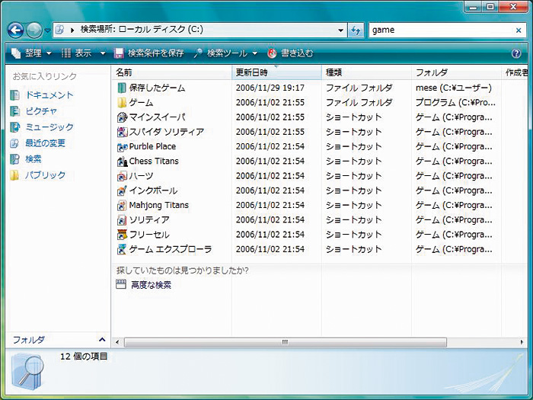Expand the address bar history dropdown
This screenshot has height=400, width=533.
point(340,30)
